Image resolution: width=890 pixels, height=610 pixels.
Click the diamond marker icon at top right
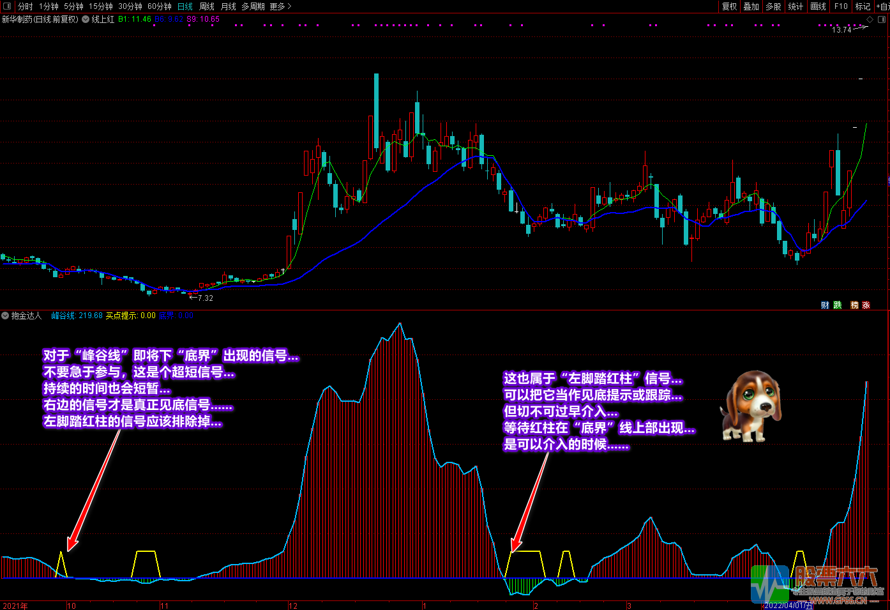click(x=871, y=19)
